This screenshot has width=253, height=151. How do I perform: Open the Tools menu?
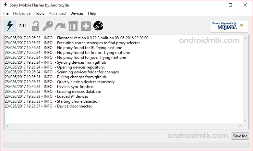pos(40,13)
